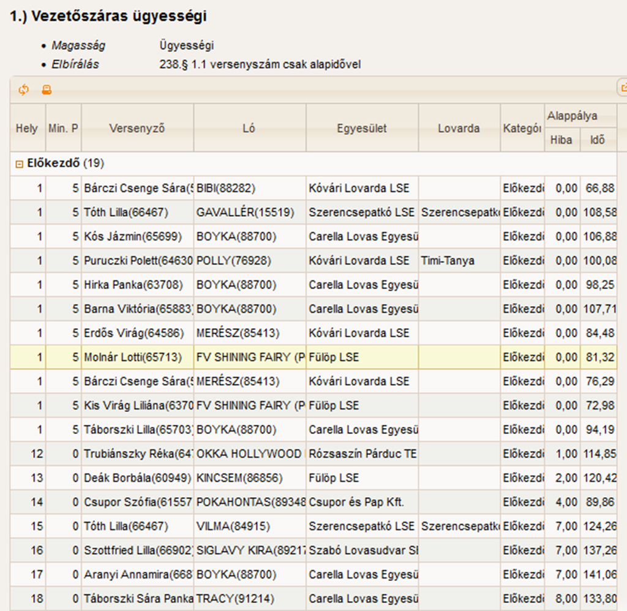Select the Trubiánszky Réka row
Image resolution: width=627 pixels, height=611 pixels.
(x=138, y=454)
